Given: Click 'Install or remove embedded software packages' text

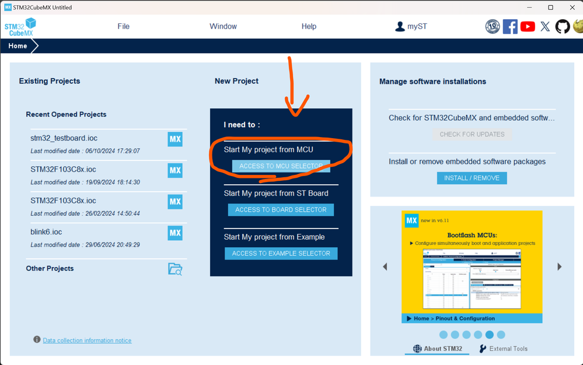Looking at the screenshot, I should coord(467,162).
